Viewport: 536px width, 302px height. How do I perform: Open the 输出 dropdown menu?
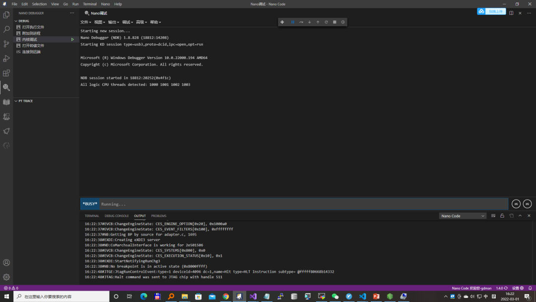tap(114, 22)
